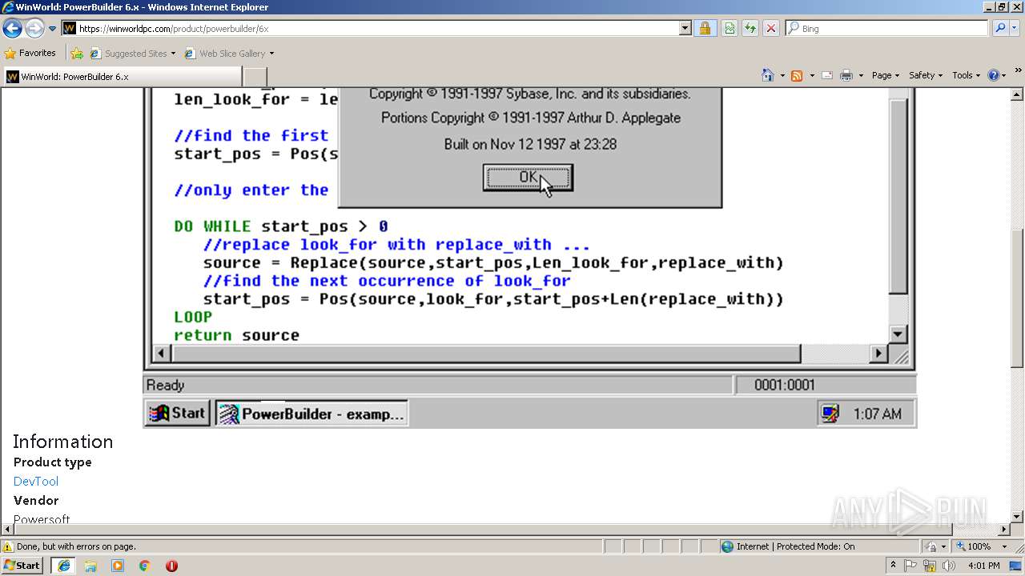This screenshot has width=1025, height=576.
Task: Click the Information heading text
Action: pos(62,442)
